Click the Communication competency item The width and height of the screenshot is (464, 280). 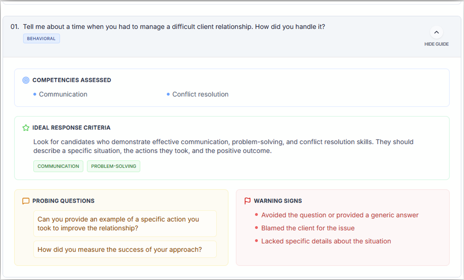63,94
